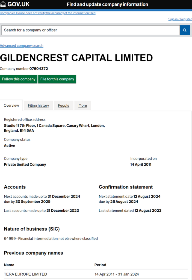Go to Advanced company search

(22, 46)
